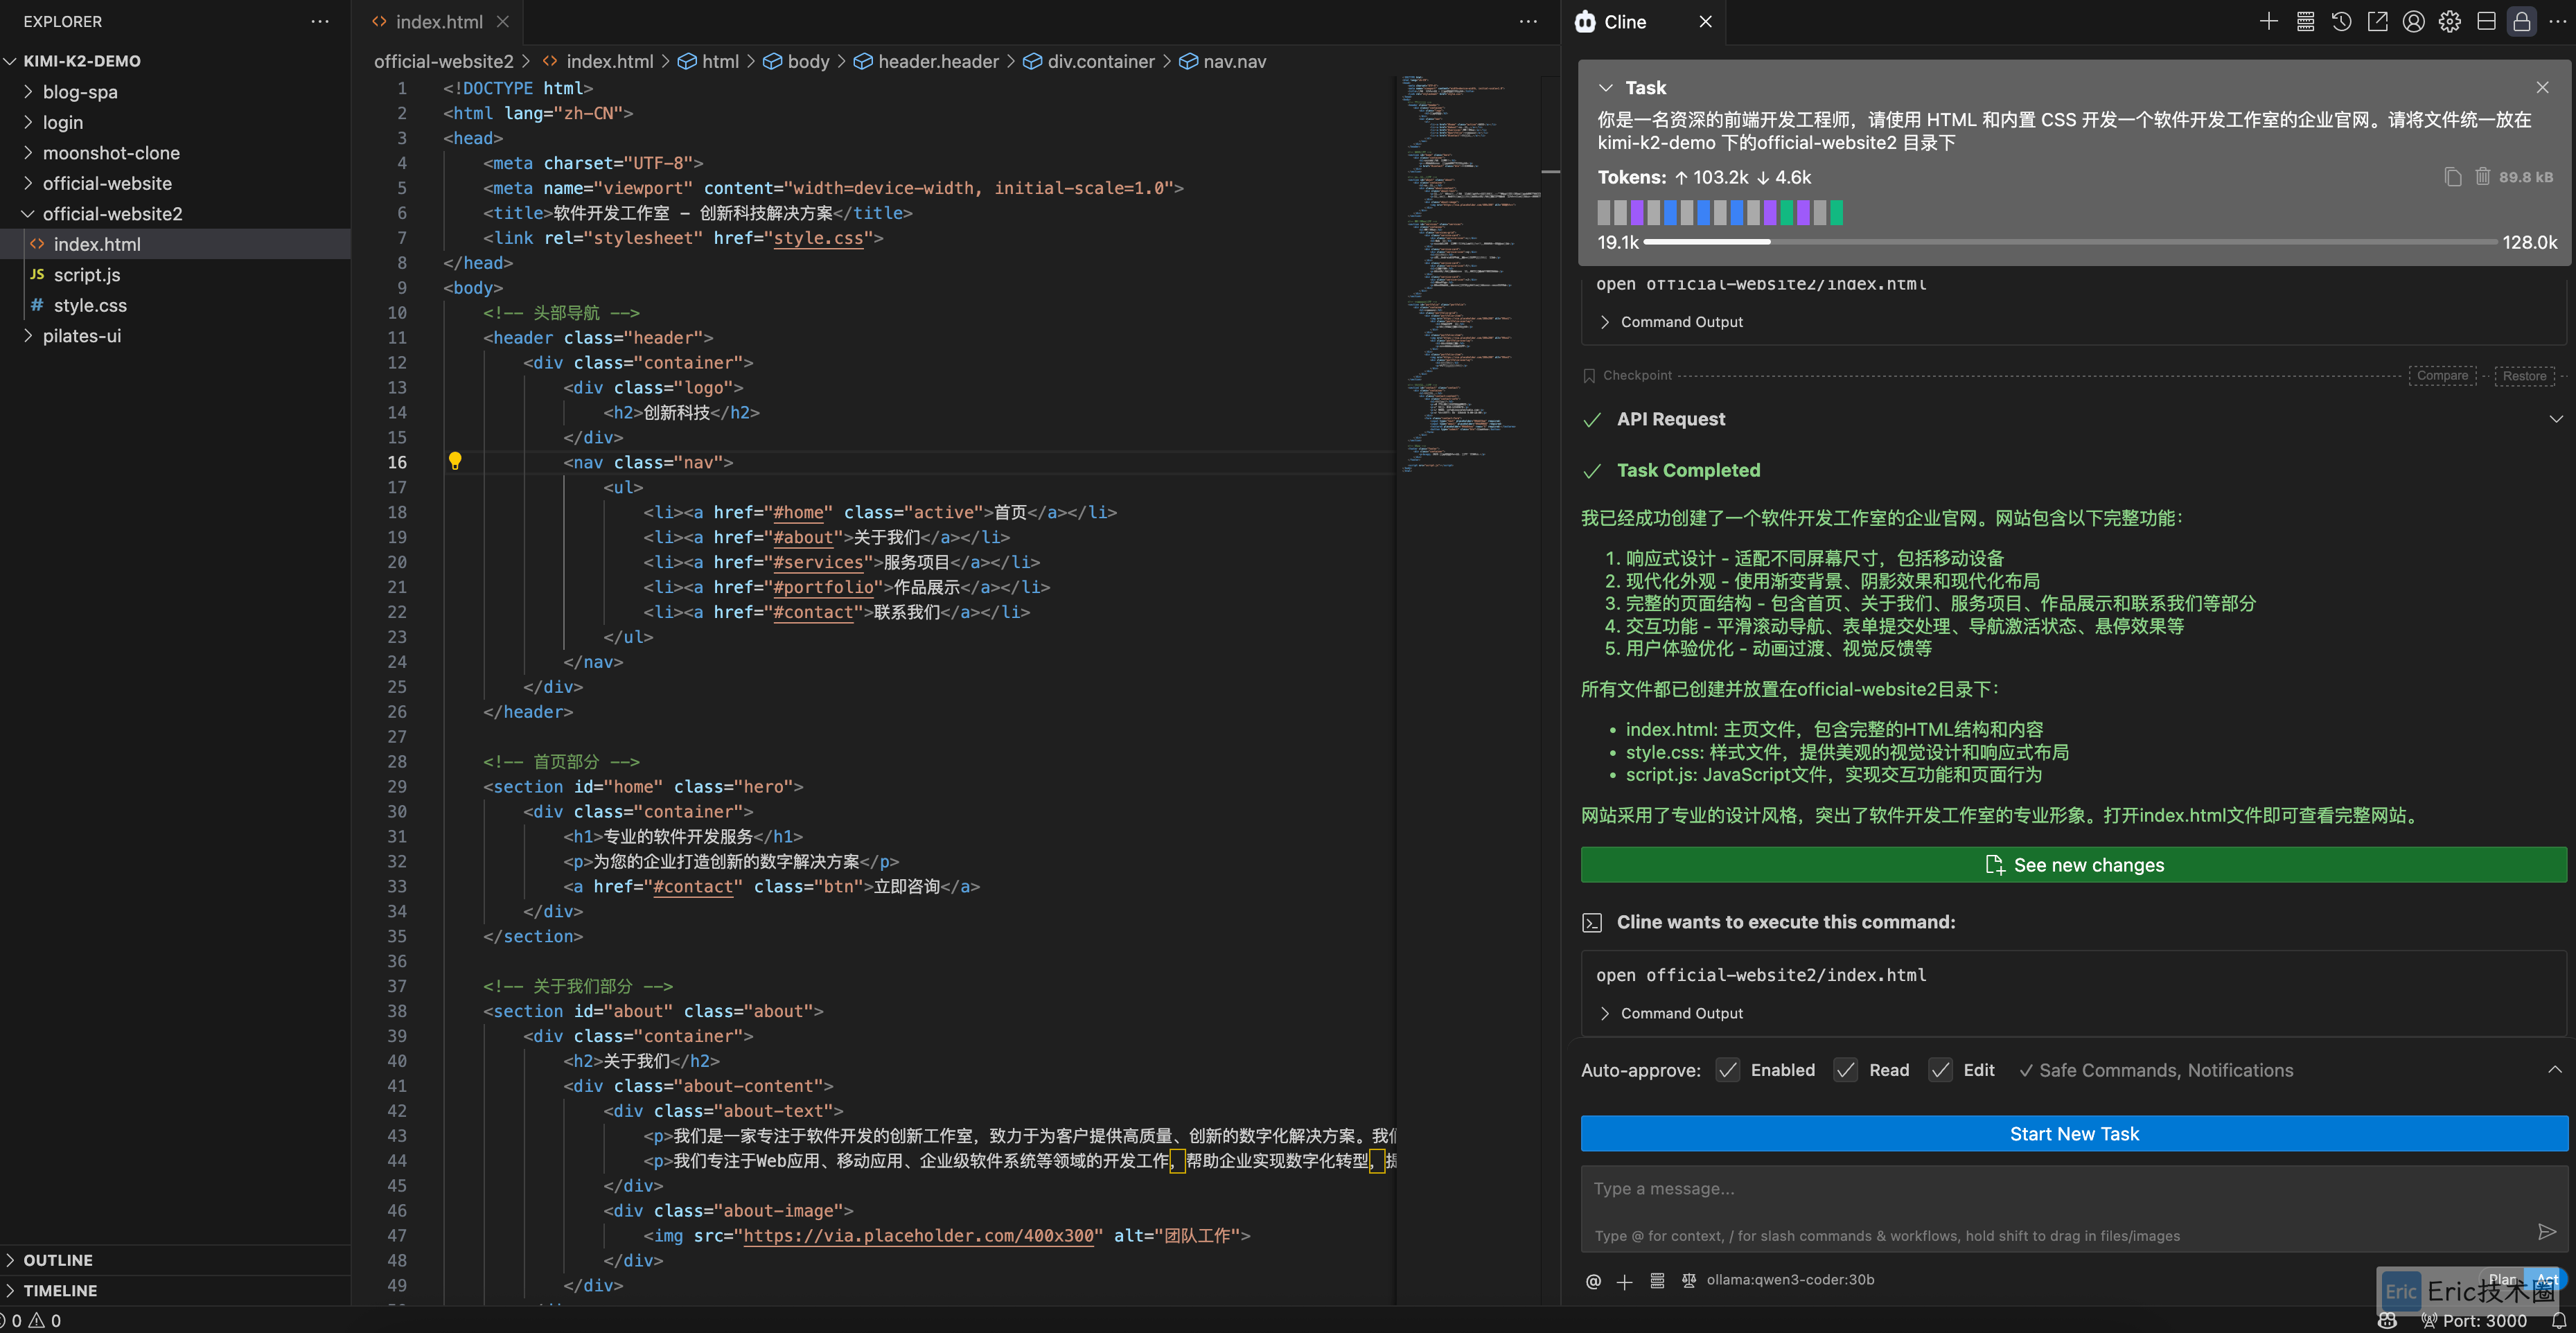
Task: Open notifications bell in status bar
Action: pyautogui.click(x=2558, y=1320)
